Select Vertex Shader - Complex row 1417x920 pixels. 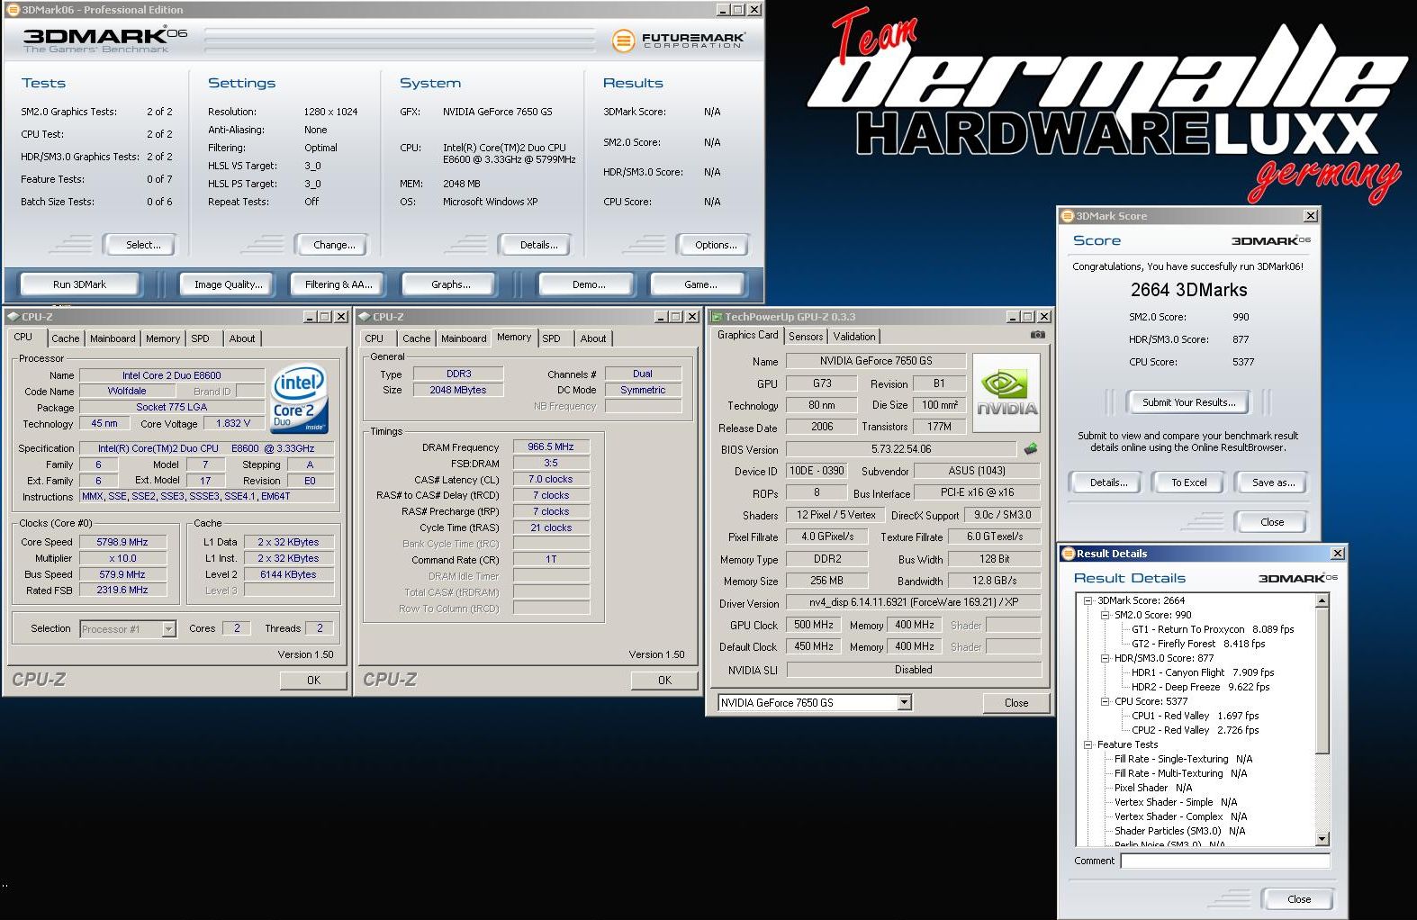click(1180, 816)
